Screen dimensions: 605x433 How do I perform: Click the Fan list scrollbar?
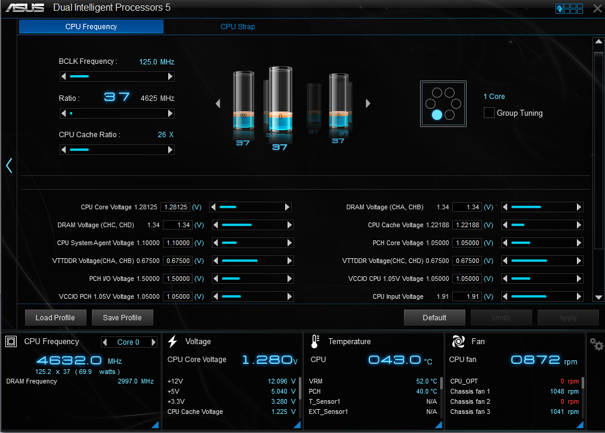click(582, 397)
